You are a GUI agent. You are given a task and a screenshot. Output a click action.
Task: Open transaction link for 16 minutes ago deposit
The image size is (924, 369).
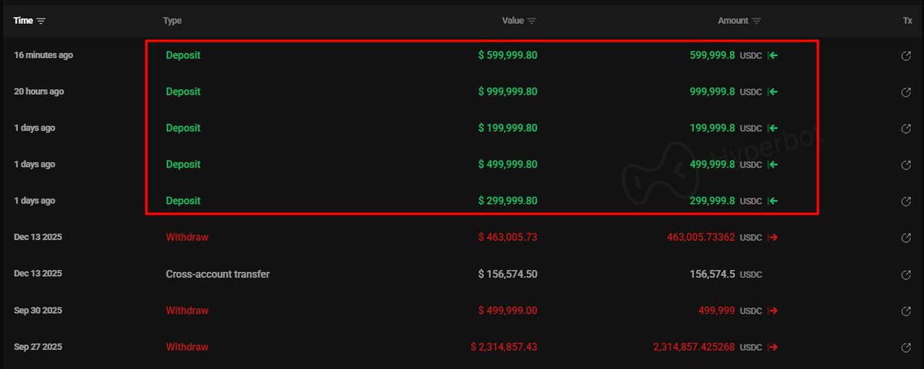click(906, 56)
